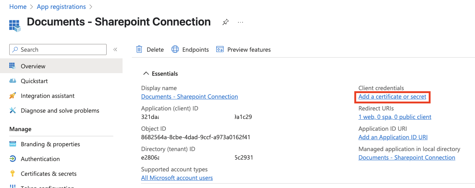
Task: Click Add a certificate or secret
Action: click(x=392, y=96)
